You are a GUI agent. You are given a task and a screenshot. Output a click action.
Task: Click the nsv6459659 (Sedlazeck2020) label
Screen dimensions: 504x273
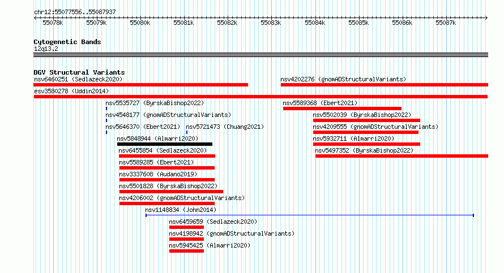coord(213,222)
